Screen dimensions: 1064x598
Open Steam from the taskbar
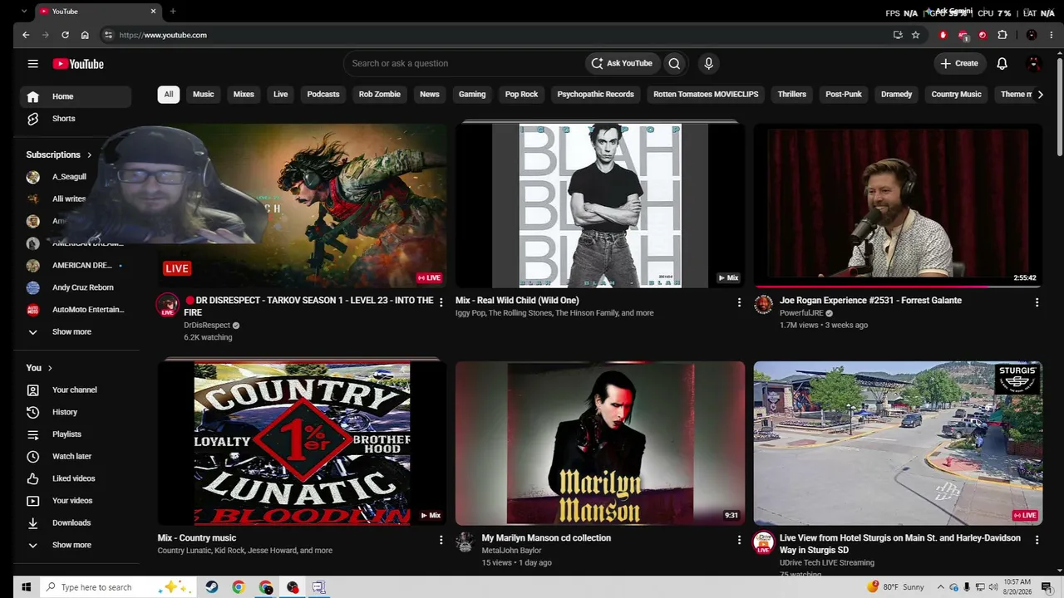212,587
